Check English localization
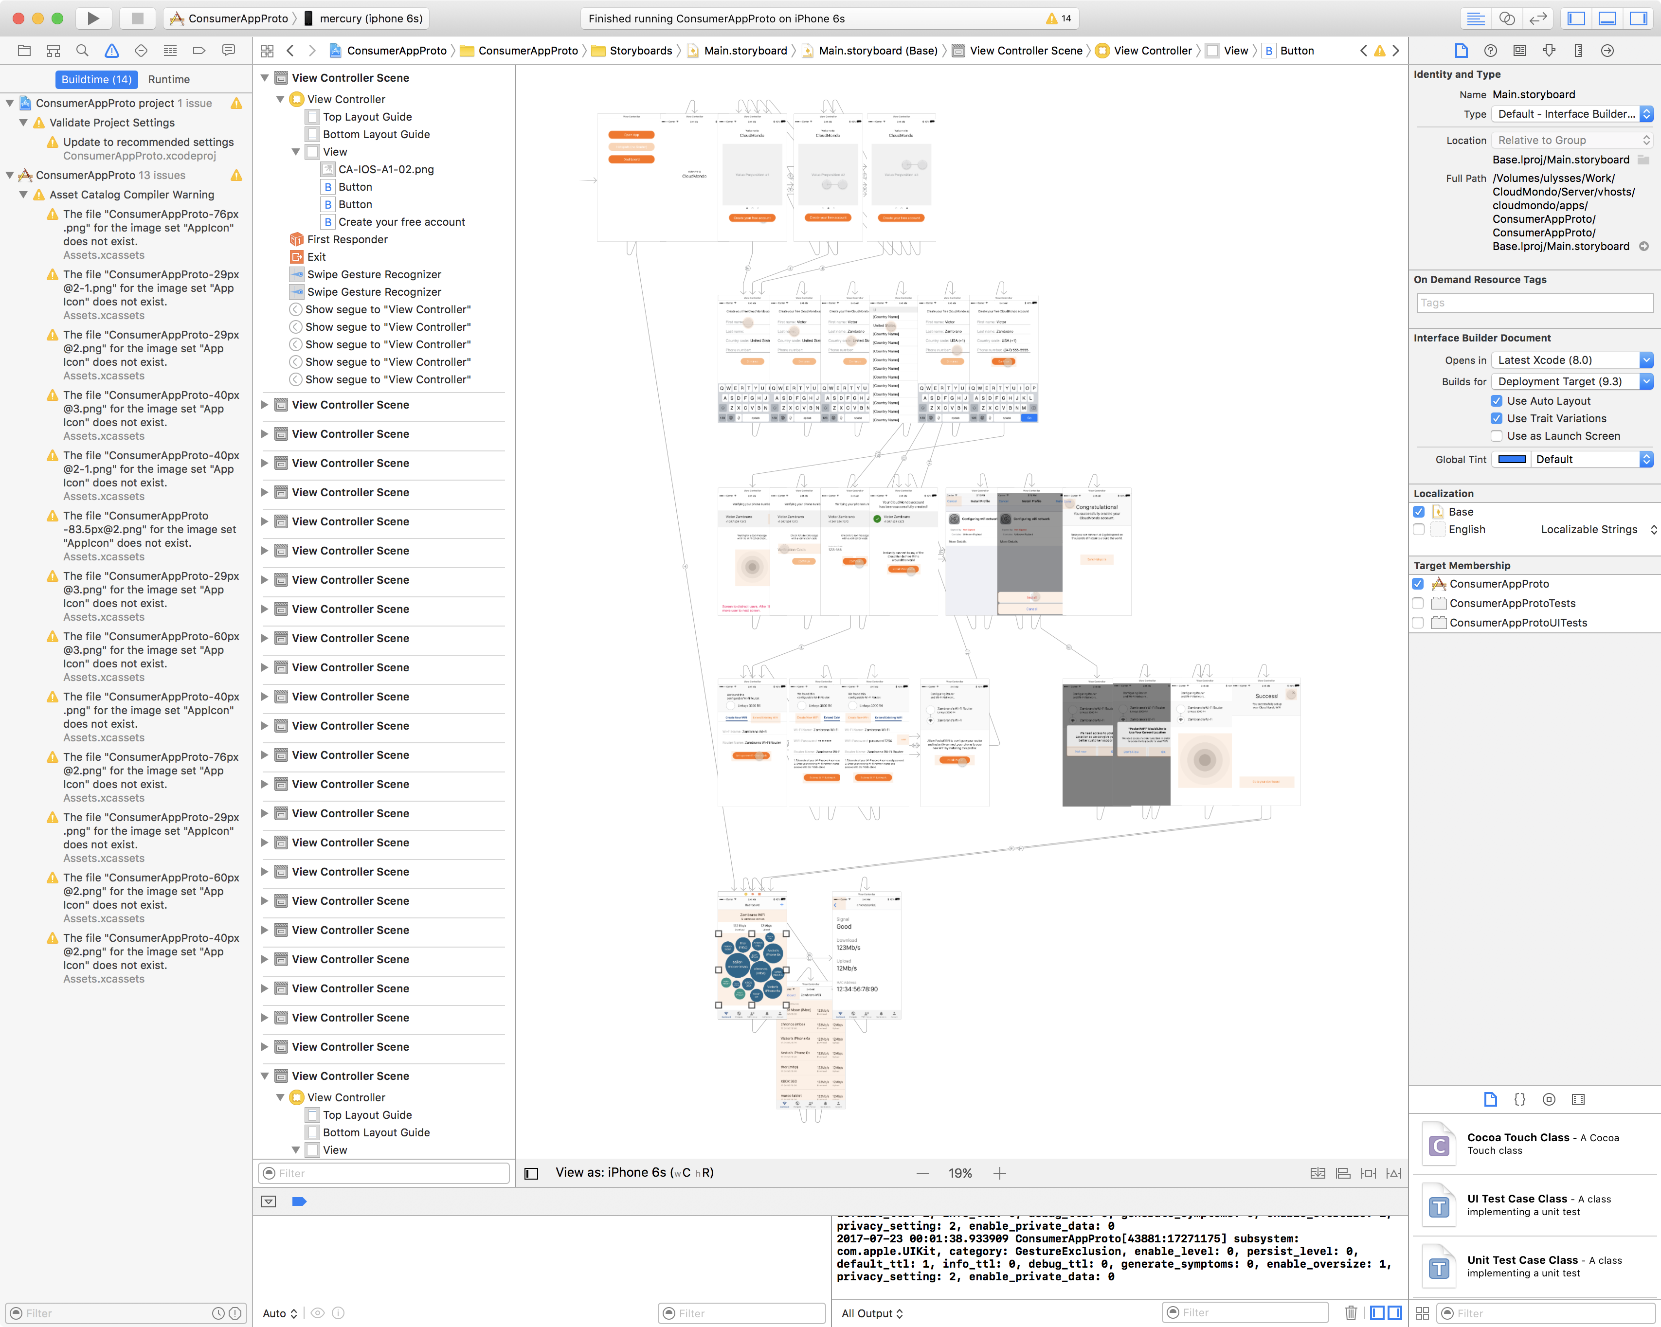Image resolution: width=1661 pixels, height=1327 pixels. coord(1418,530)
